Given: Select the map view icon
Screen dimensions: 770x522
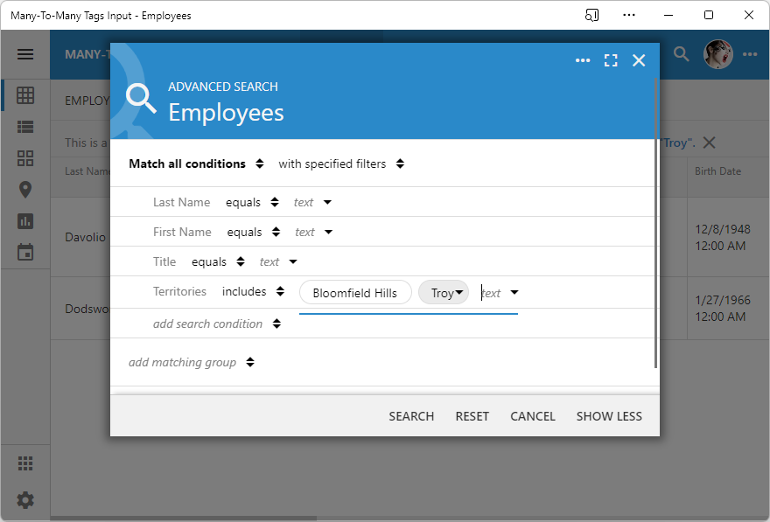Looking at the screenshot, I should [25, 189].
